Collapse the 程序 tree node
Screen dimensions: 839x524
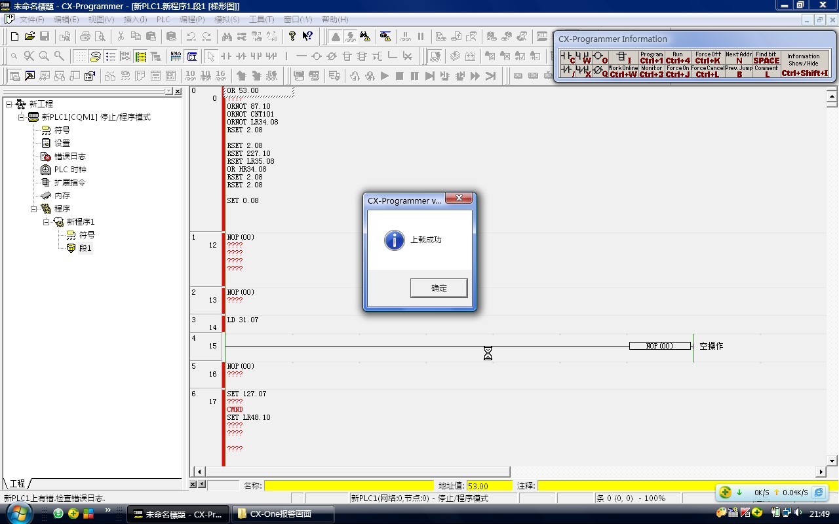(x=34, y=209)
